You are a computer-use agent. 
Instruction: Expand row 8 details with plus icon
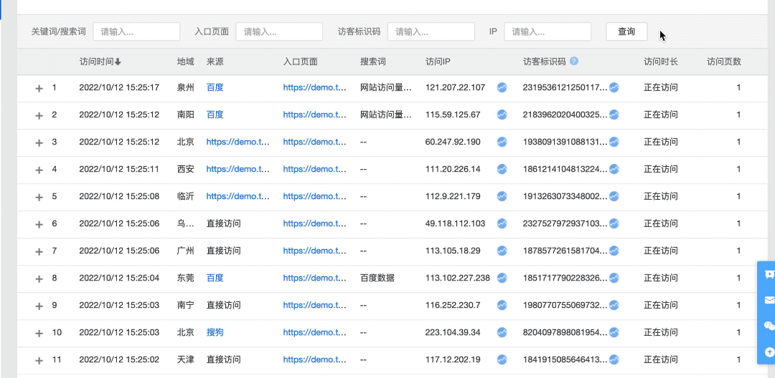[39, 278]
